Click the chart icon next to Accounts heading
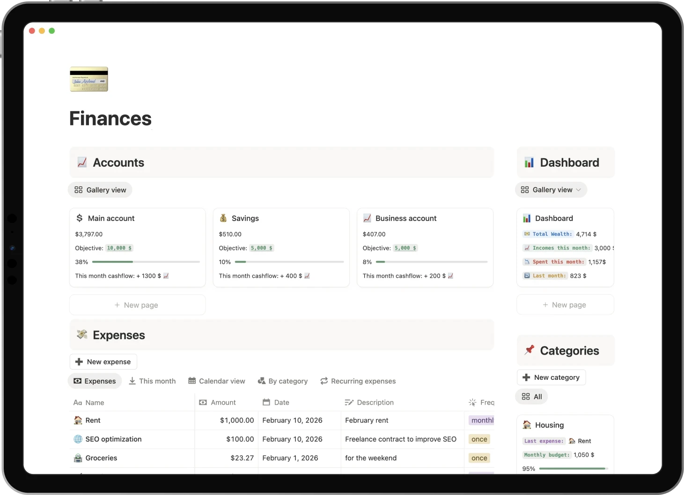 pyautogui.click(x=82, y=162)
